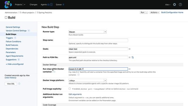Image resolution: width=188 pixels, height=106 pixels.
Task: Open Parameters in sidebar
Action: coord(11,52)
